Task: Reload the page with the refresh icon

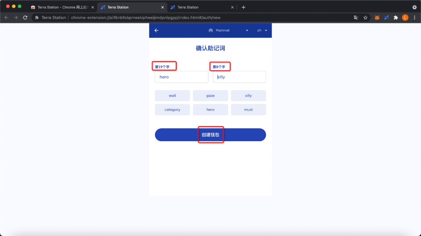Action: 25,17
